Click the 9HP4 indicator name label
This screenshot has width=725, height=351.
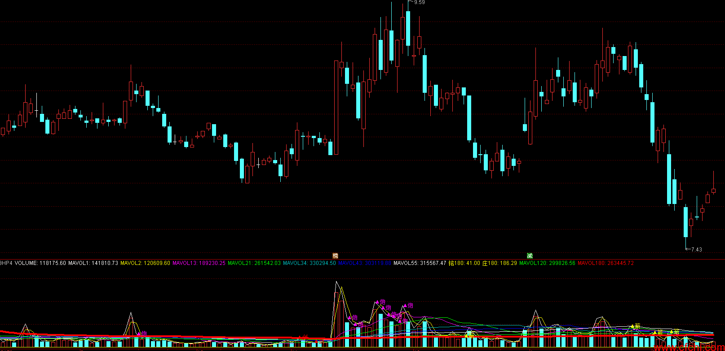point(6,263)
